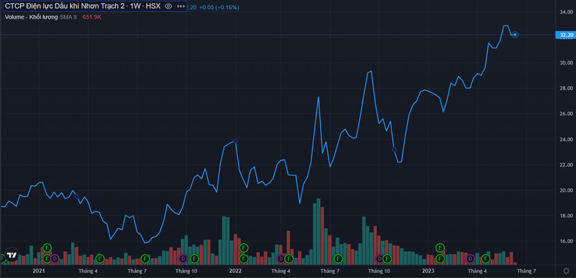This screenshot has width=576, height=278.
Task: Click the Tháng 10 label preceding 2023
Action: pyautogui.click(x=379, y=271)
